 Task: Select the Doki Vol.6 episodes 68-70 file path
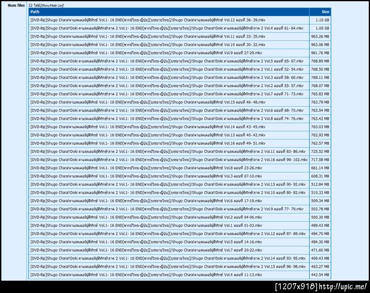click(x=167, y=110)
